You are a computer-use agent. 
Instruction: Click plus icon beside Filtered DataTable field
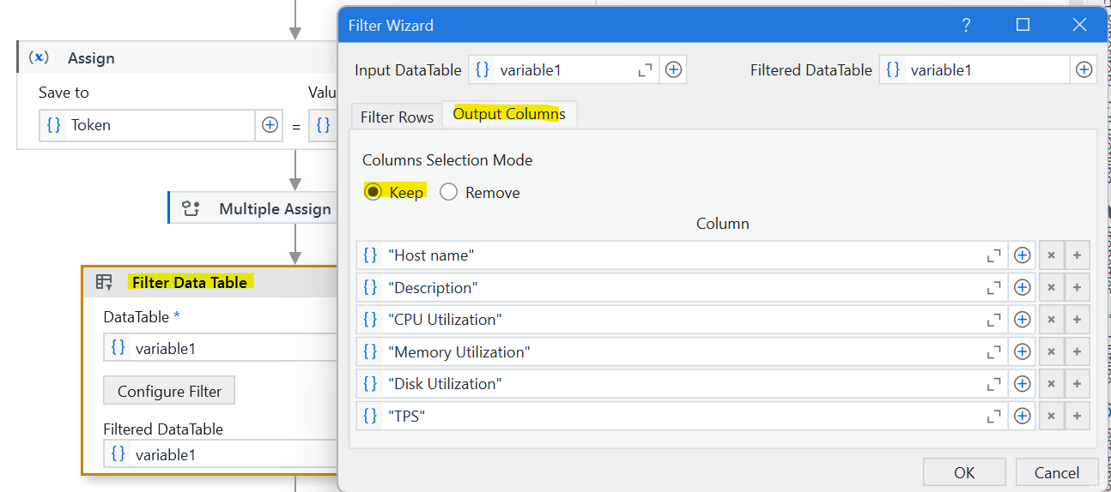1084,70
